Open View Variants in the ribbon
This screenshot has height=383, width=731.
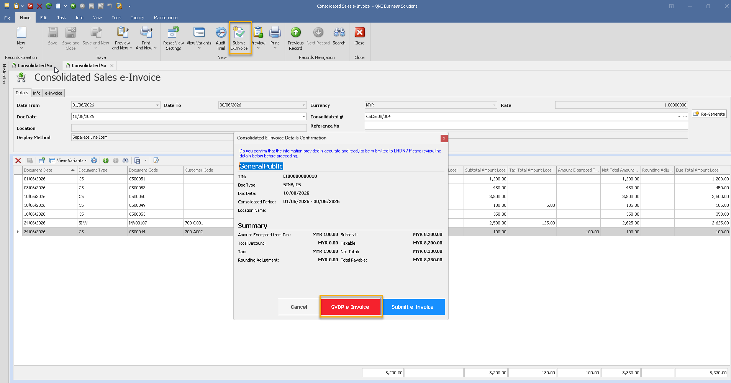click(x=199, y=38)
